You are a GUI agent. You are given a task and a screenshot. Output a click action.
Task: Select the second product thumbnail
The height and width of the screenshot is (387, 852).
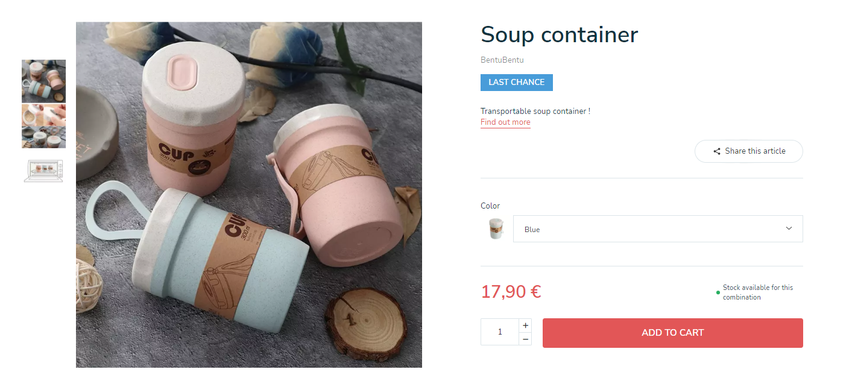pos(44,126)
